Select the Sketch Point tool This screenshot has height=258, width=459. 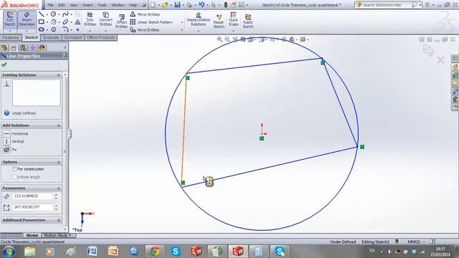[77, 29]
